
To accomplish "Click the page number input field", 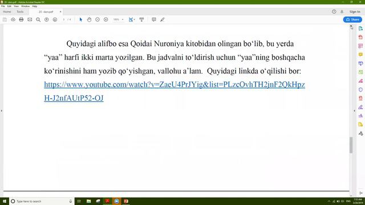I will click(x=64, y=19).
